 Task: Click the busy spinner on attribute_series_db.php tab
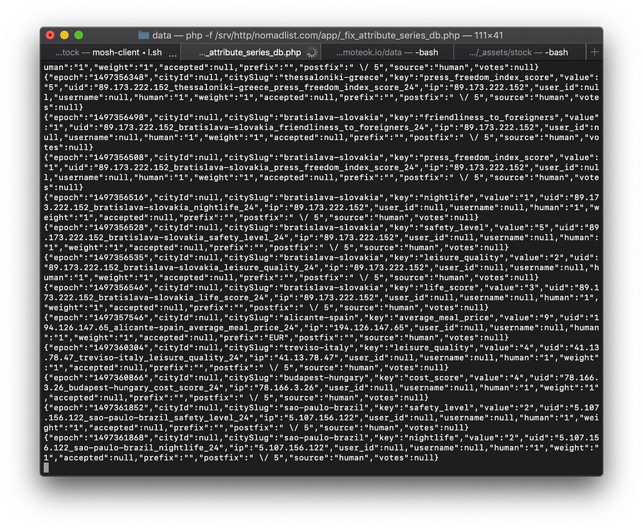(312, 52)
